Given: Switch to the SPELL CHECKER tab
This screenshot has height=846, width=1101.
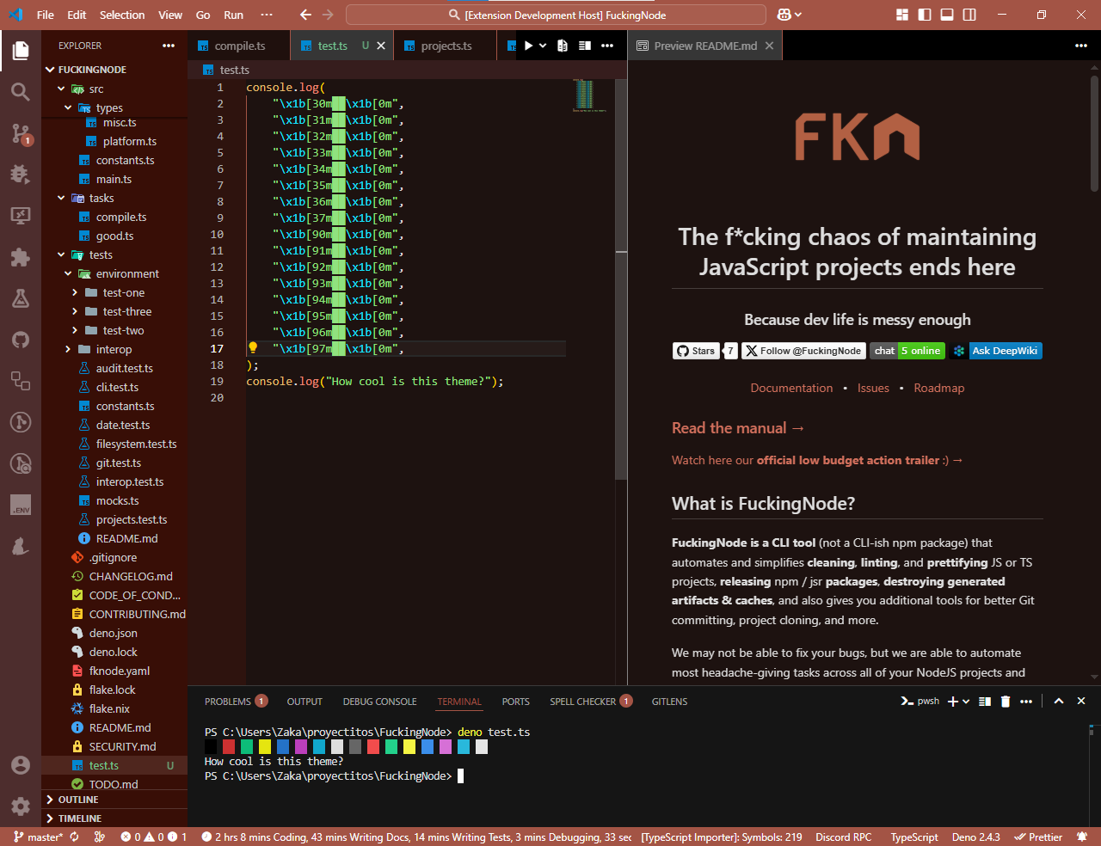Looking at the screenshot, I should pyautogui.click(x=591, y=702).
